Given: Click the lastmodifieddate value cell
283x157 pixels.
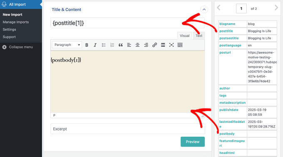Looking at the screenshot, I should [x=262, y=124].
